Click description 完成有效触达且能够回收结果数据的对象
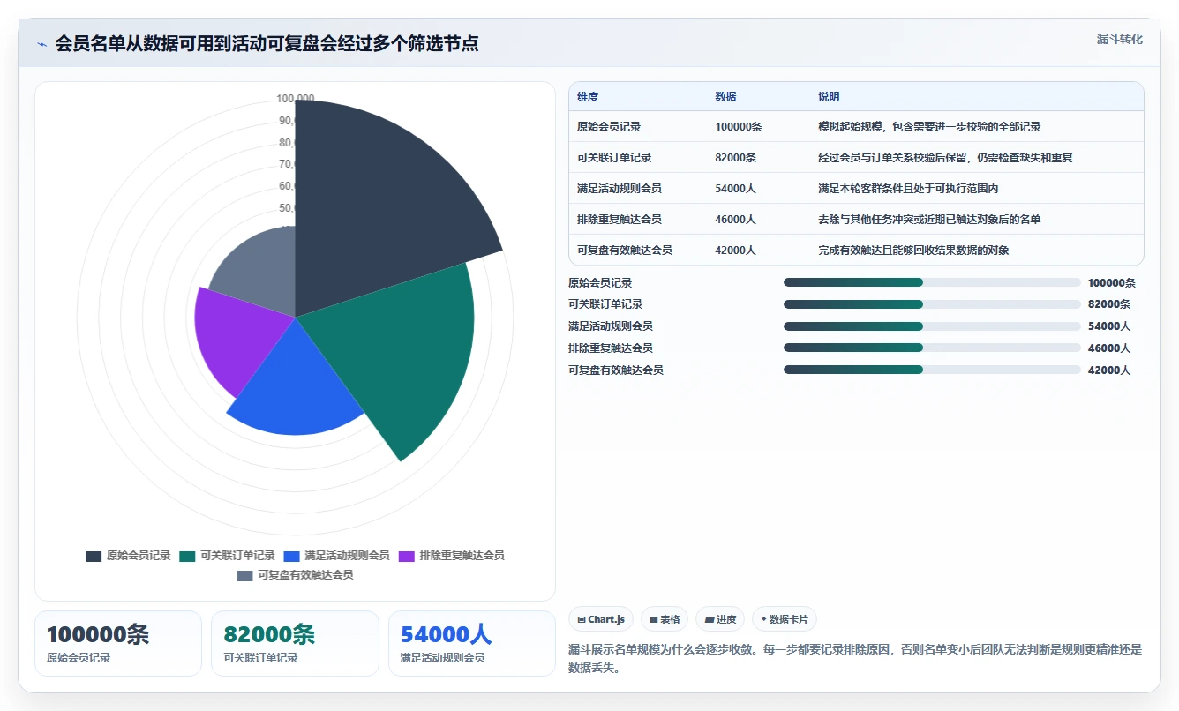Image resolution: width=1179 pixels, height=711 pixels. click(x=913, y=251)
